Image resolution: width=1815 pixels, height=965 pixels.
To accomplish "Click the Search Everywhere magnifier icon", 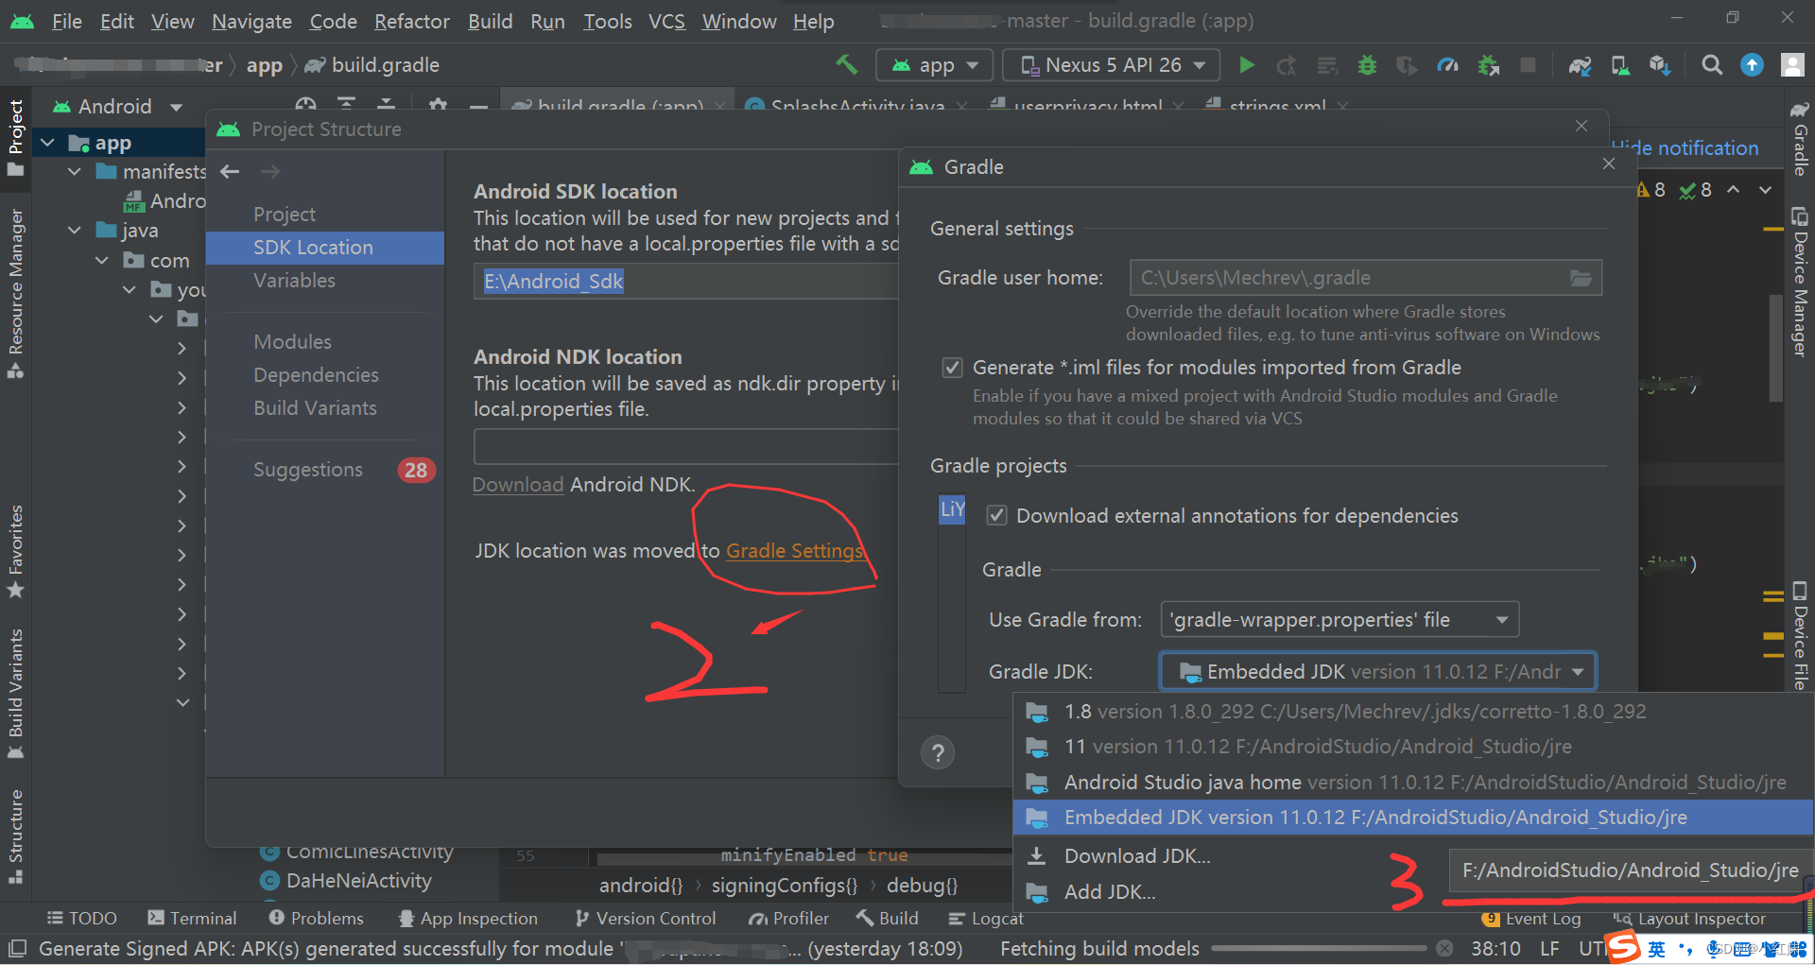I will pyautogui.click(x=1712, y=65).
